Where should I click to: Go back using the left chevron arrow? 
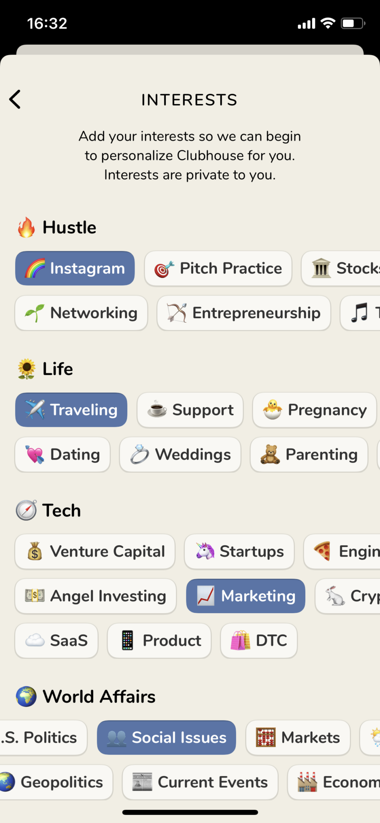pos(15,99)
